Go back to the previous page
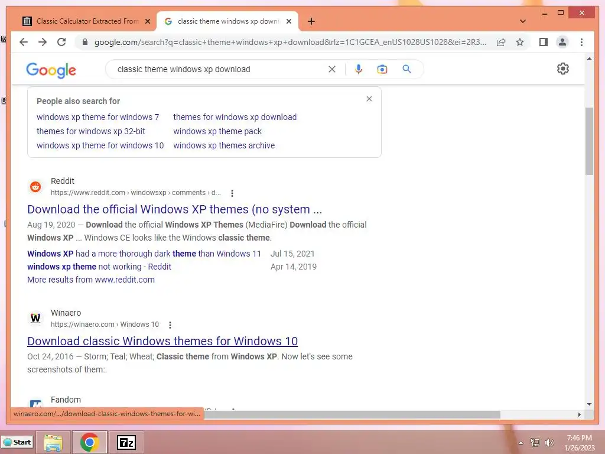605x454 pixels. pos(24,42)
